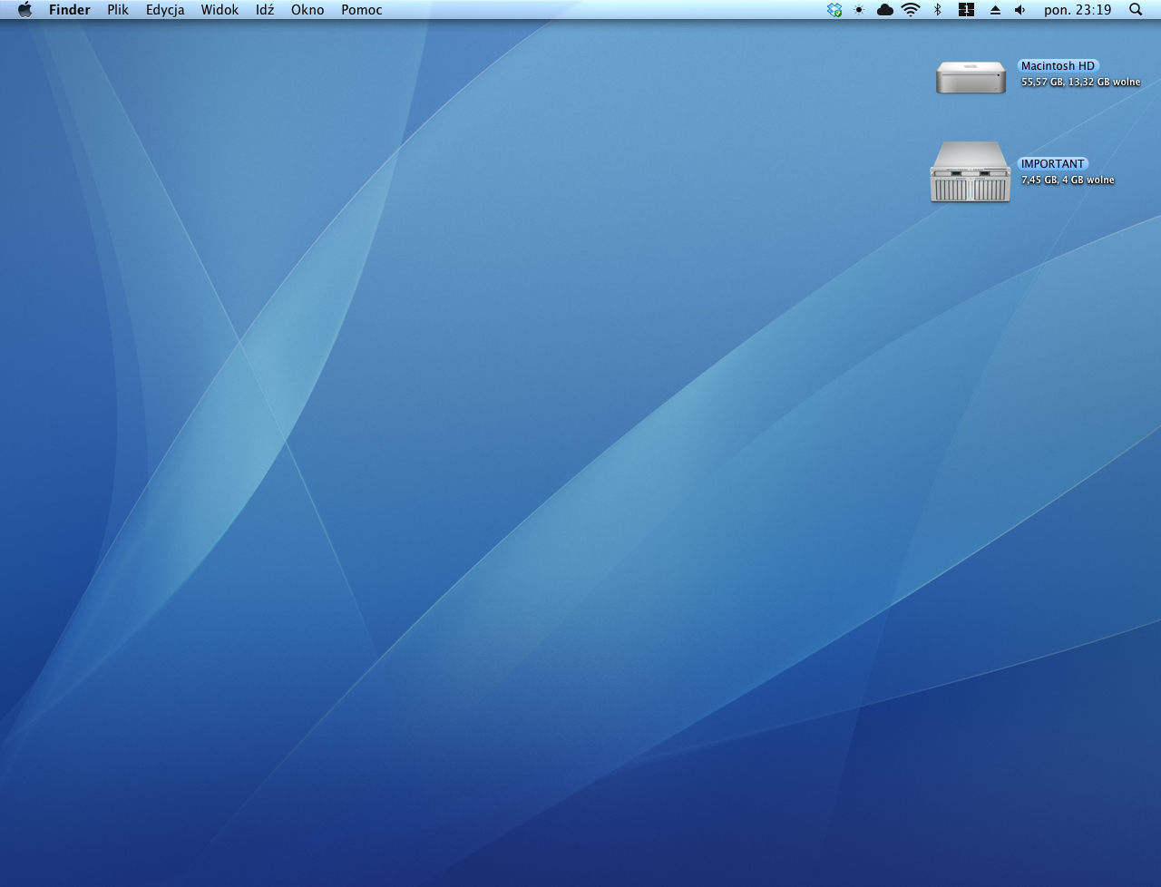Open the brightness sun icon menu
Image resolution: width=1161 pixels, height=887 pixels.
[859, 10]
